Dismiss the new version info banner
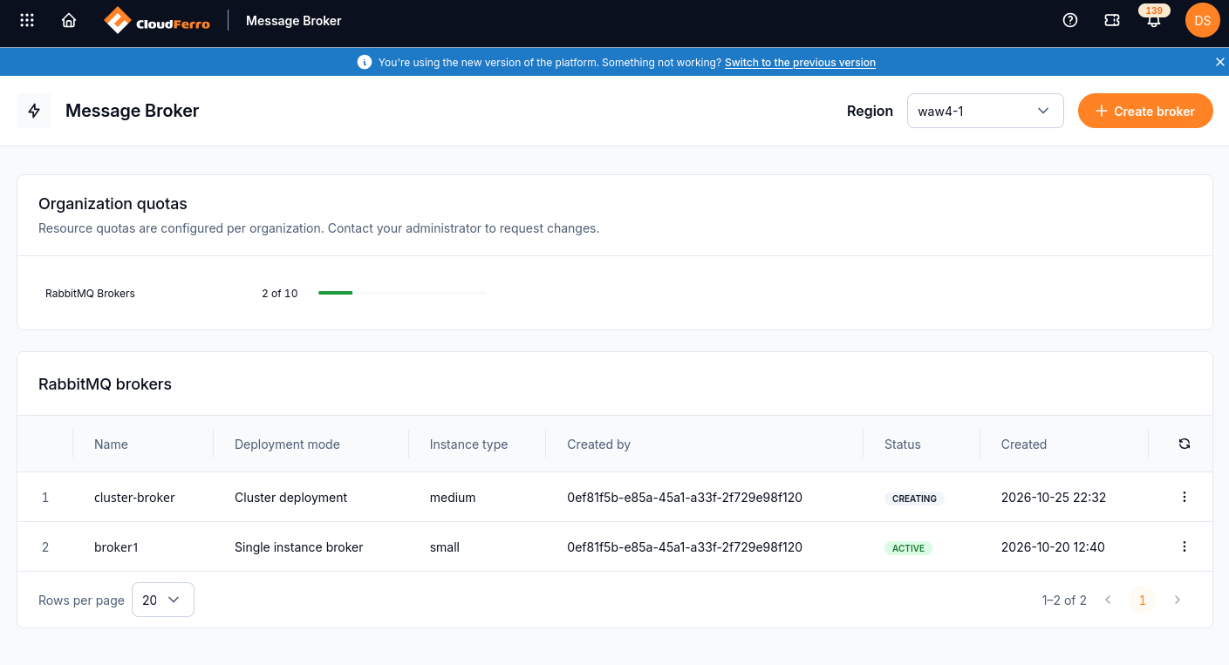Viewport: 1229px width, 665px height. [x=1220, y=62]
